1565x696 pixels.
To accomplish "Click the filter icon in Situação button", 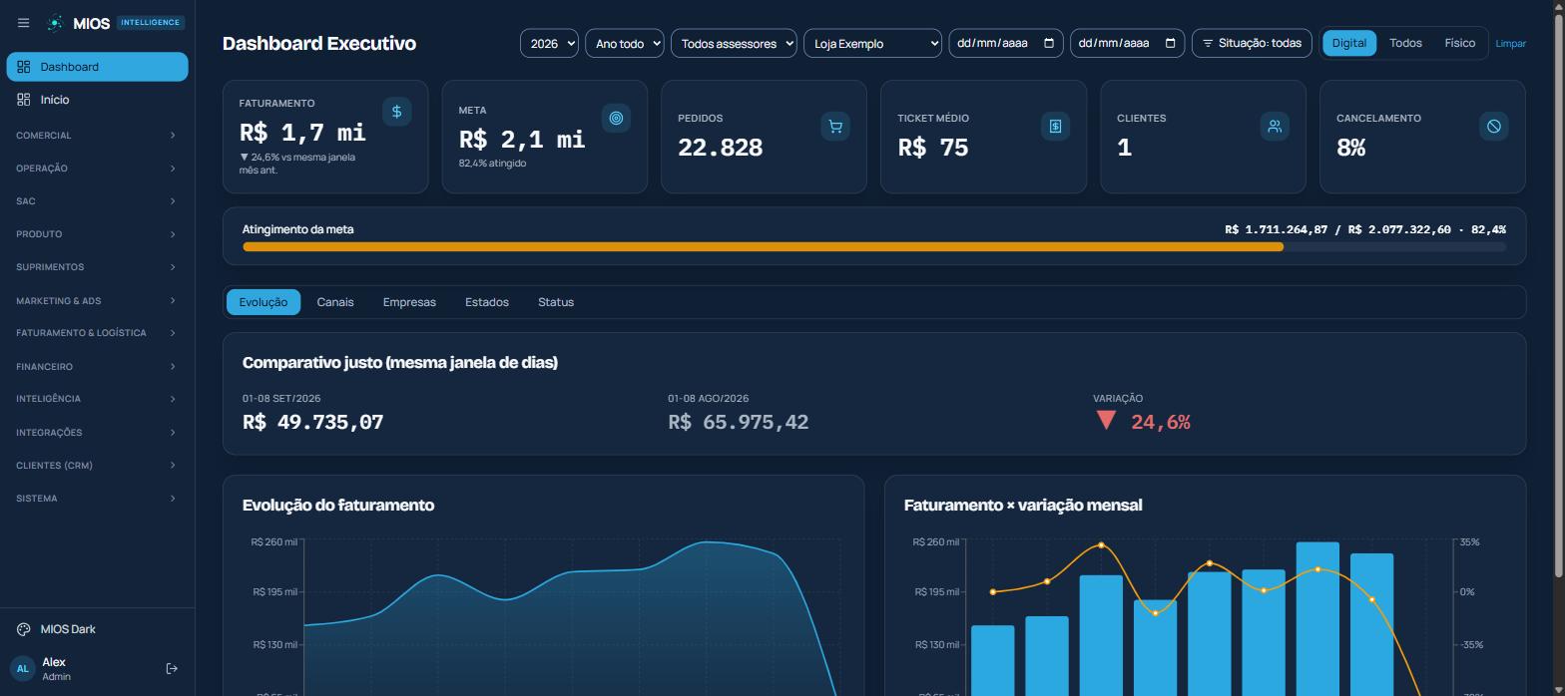I will pos(1208,44).
